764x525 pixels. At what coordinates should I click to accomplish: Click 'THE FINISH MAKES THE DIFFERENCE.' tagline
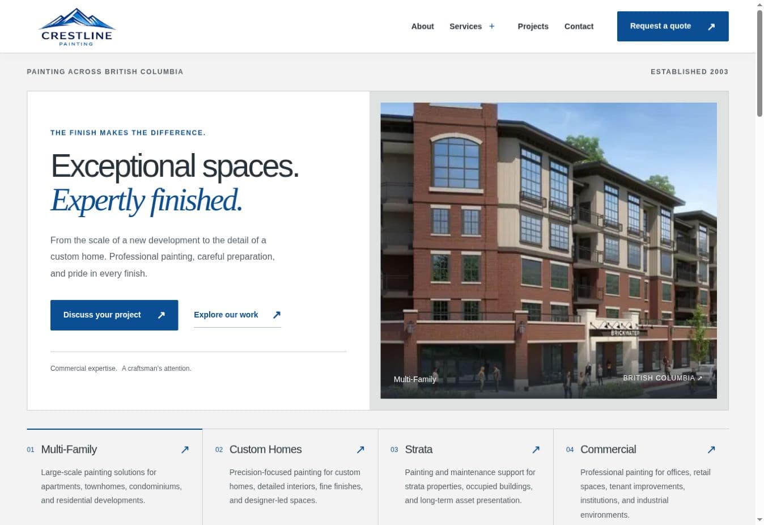coord(128,133)
